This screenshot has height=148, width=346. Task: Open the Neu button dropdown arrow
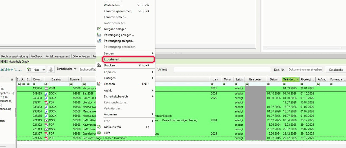pos(44,70)
